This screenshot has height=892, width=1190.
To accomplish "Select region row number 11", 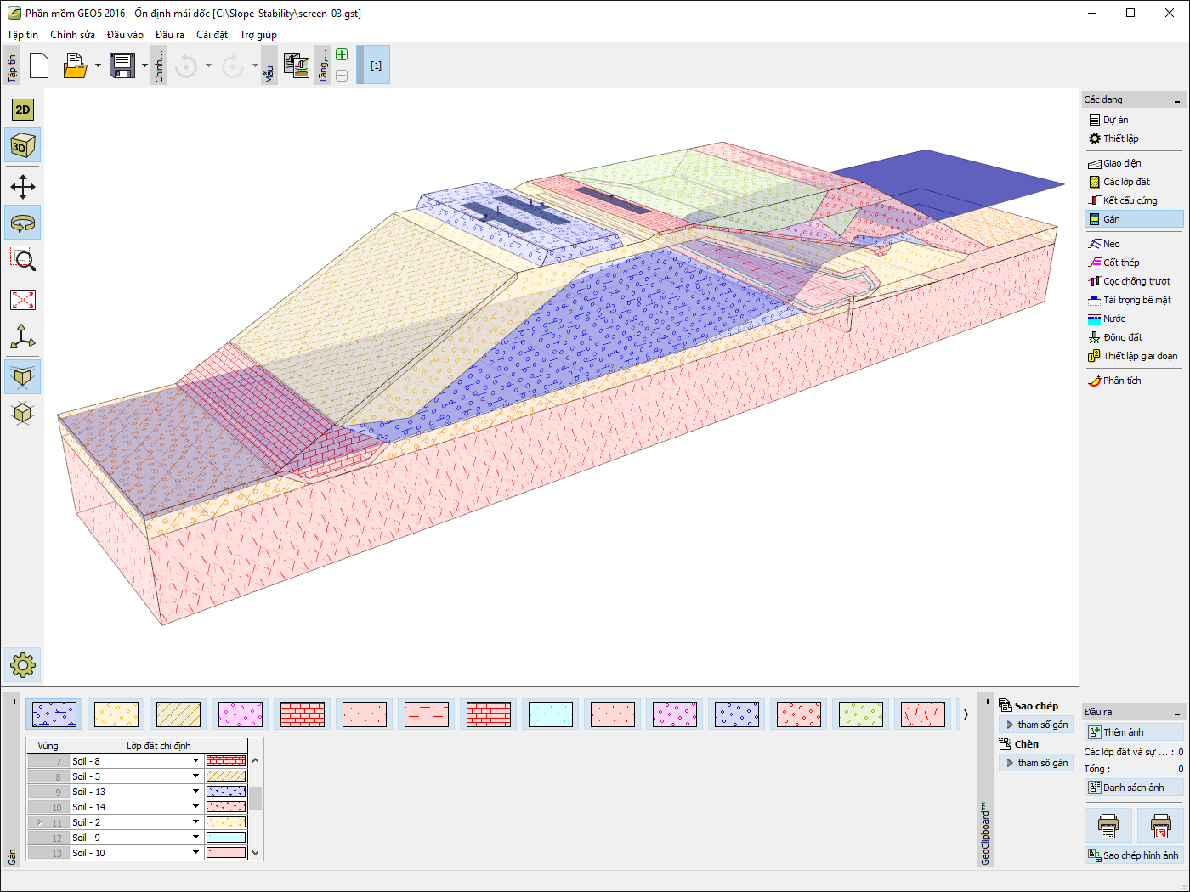I will (49, 822).
